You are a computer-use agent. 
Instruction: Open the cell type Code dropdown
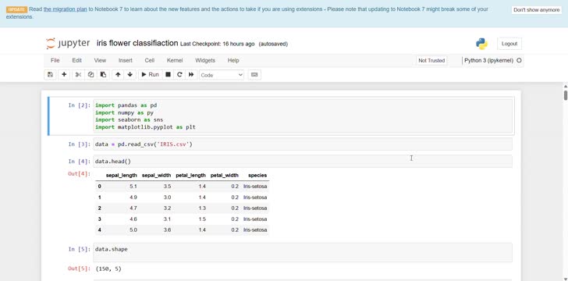pyautogui.click(x=222, y=75)
